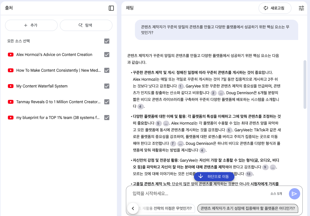Uncheck the Alex Hormozi source checkbox
The height and width of the screenshot is (216, 310).
click(x=107, y=55)
